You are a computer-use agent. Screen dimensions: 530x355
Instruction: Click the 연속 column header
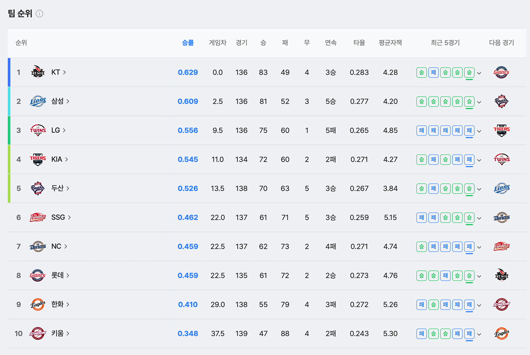coord(331,43)
